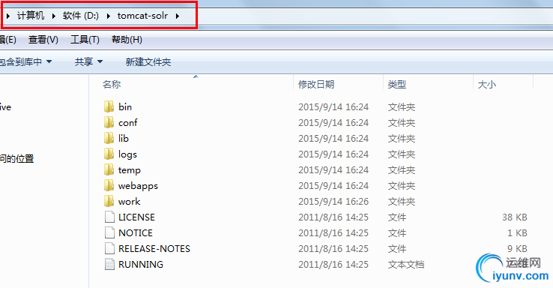Click tomcat-solr in the address bar
The image size is (553, 288).
[142, 16]
